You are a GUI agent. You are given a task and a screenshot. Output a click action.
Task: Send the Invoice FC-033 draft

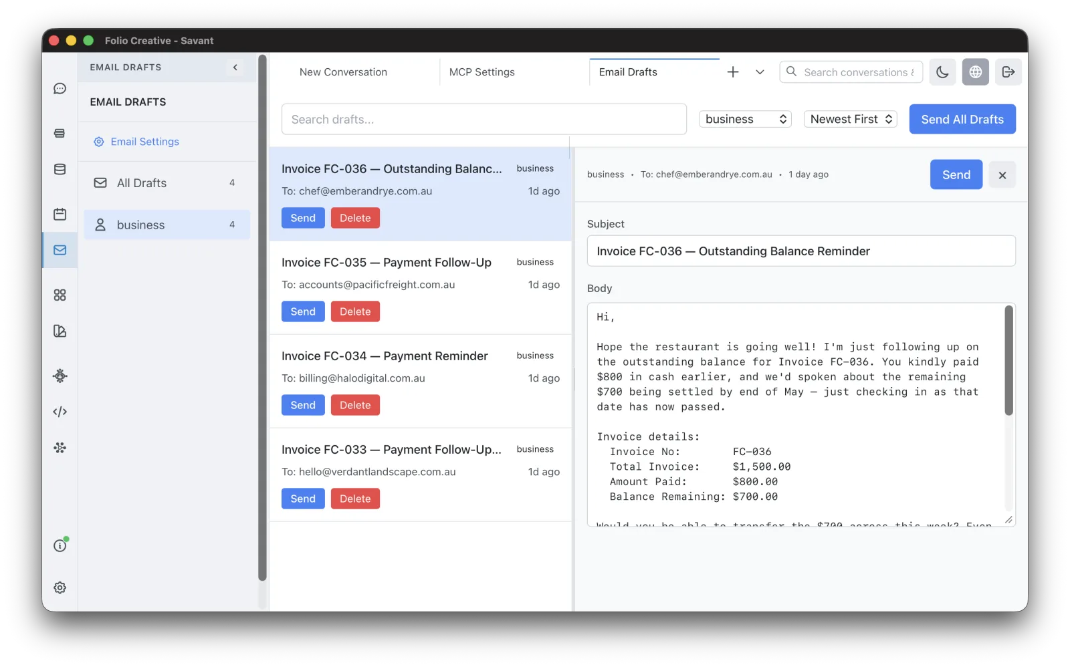pyautogui.click(x=303, y=499)
